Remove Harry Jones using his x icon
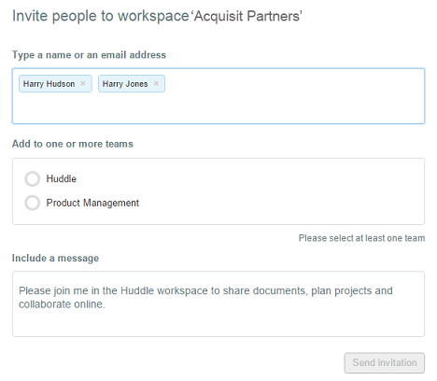The width and height of the screenshot is (437, 381). (156, 83)
